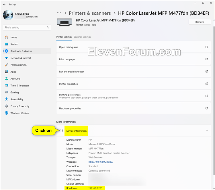Click the 'Microsoft IPP Class Driver' value

(x=102, y=144)
